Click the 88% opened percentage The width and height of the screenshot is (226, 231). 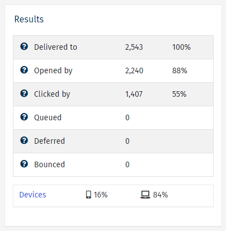180,70
